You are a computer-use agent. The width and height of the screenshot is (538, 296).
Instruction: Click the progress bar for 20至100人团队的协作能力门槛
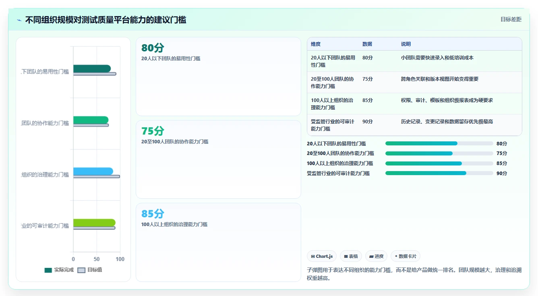(439, 153)
